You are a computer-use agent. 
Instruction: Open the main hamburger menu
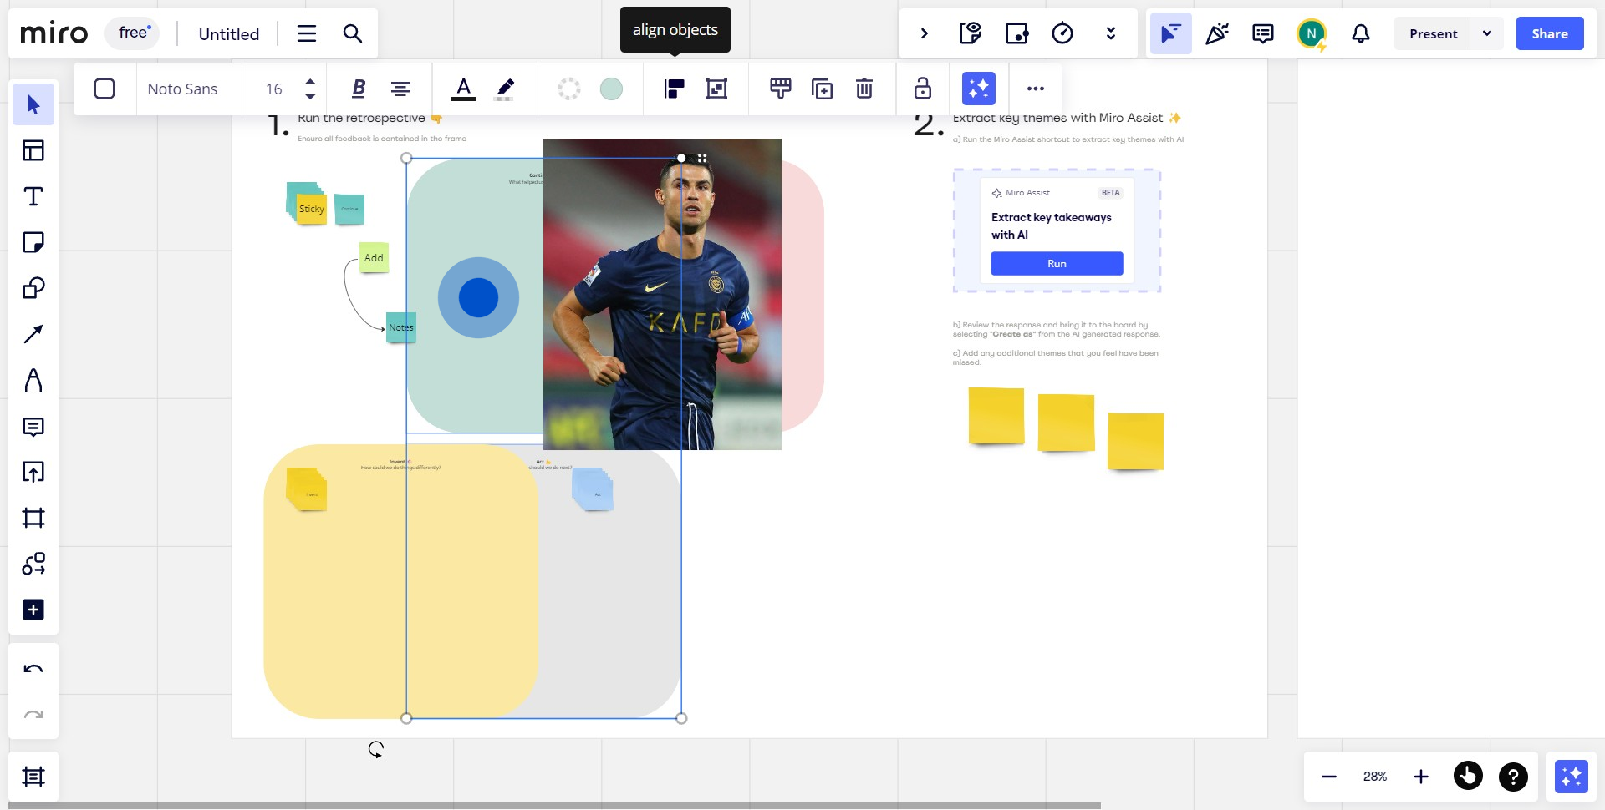point(307,33)
